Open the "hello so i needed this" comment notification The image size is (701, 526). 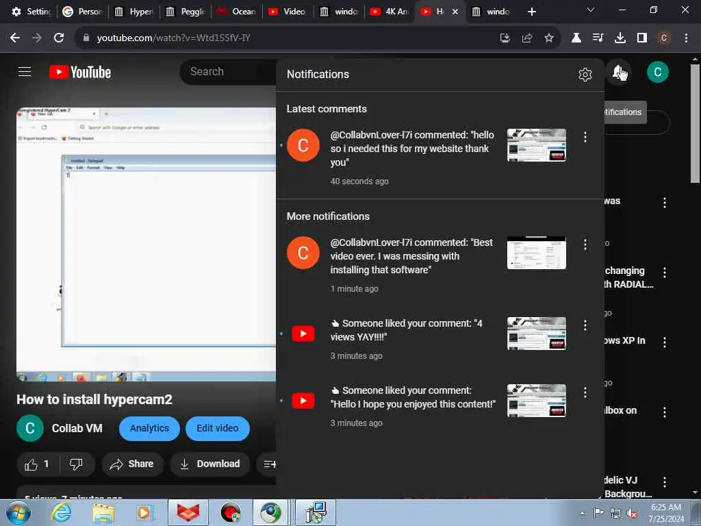(x=440, y=158)
